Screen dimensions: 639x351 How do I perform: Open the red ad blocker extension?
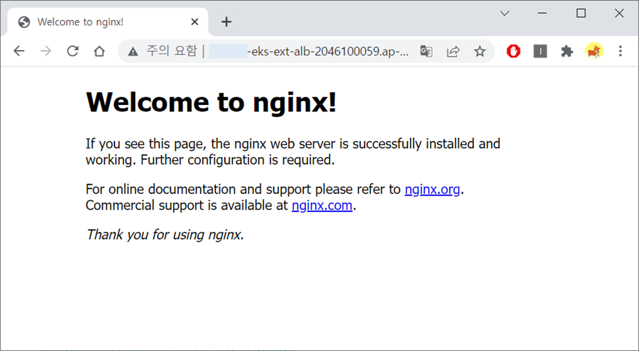pyautogui.click(x=514, y=51)
